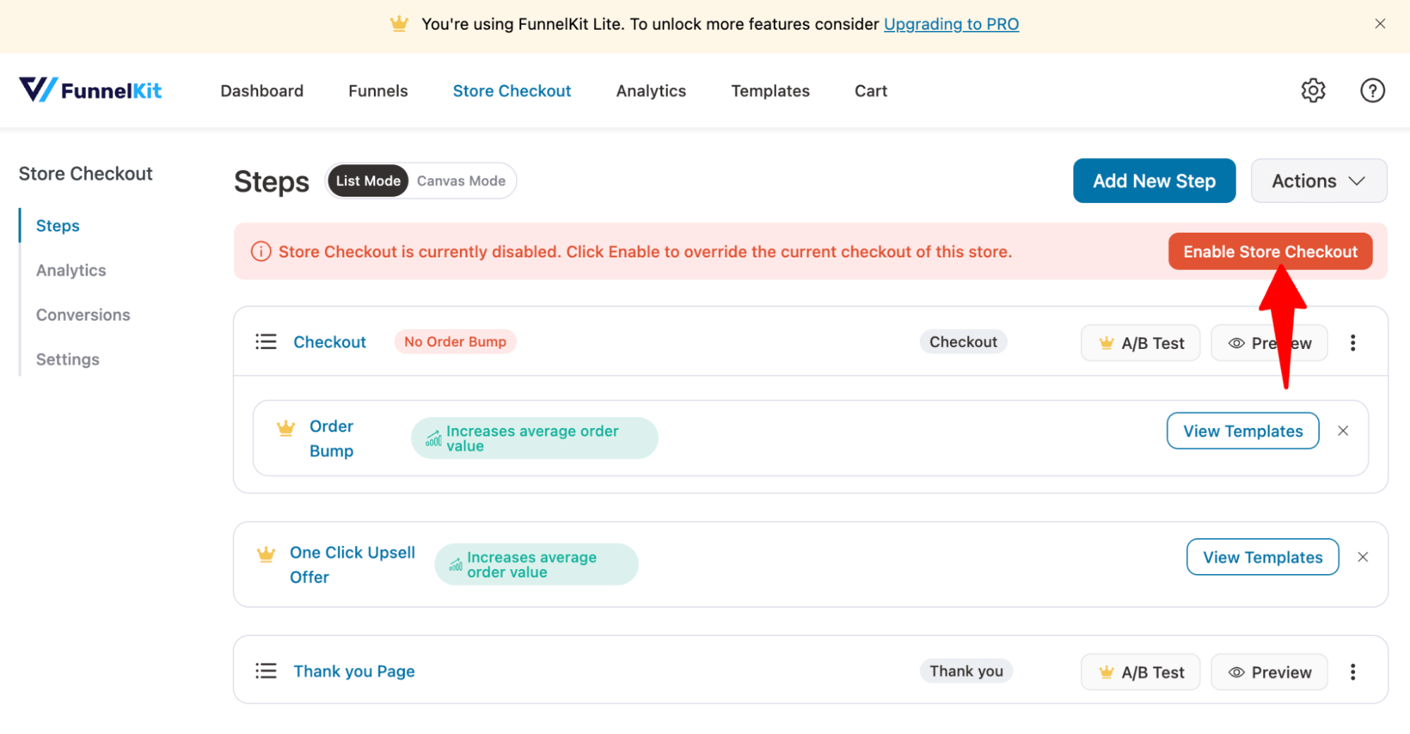Viewport: 1410px width, 734px height.
Task: Switch to Canvas Mode
Action: (x=461, y=181)
